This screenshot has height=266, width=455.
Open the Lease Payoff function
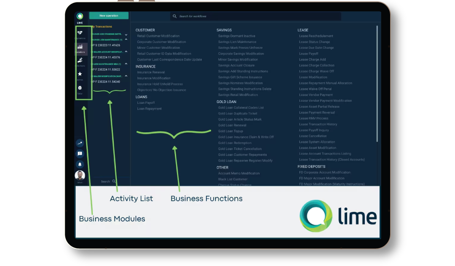[x=308, y=53]
